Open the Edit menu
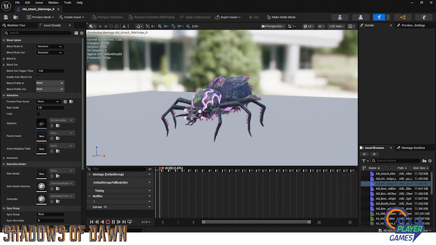 [x=27, y=3]
